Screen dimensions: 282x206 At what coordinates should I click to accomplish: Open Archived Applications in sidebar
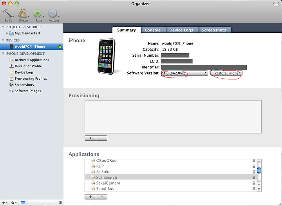click(x=32, y=60)
